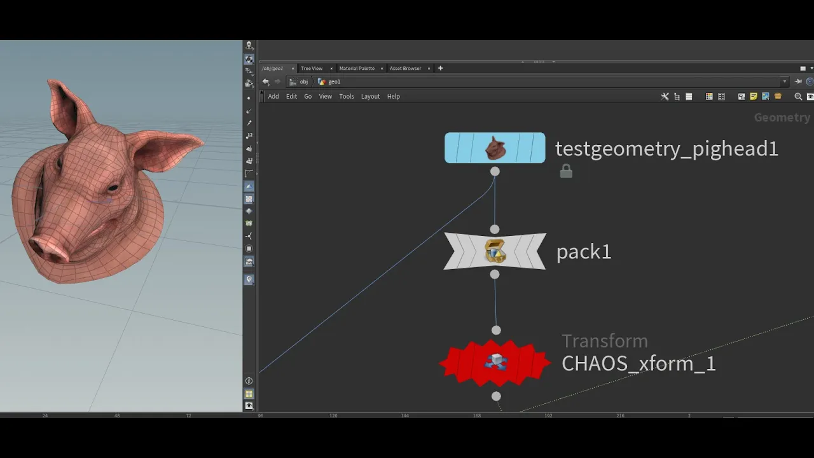The height and width of the screenshot is (458, 814).
Task: Toggle display point numbers icon
Action: (x=249, y=136)
